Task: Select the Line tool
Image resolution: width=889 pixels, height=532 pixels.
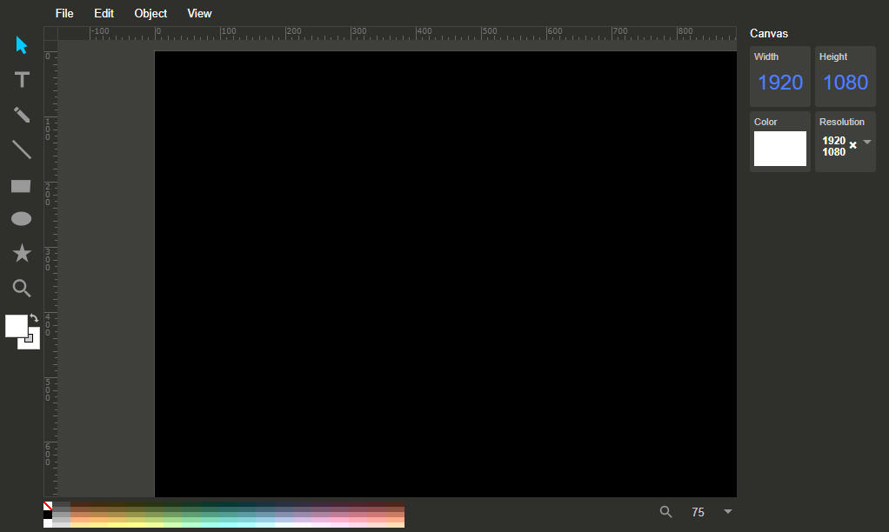Action: pos(22,150)
